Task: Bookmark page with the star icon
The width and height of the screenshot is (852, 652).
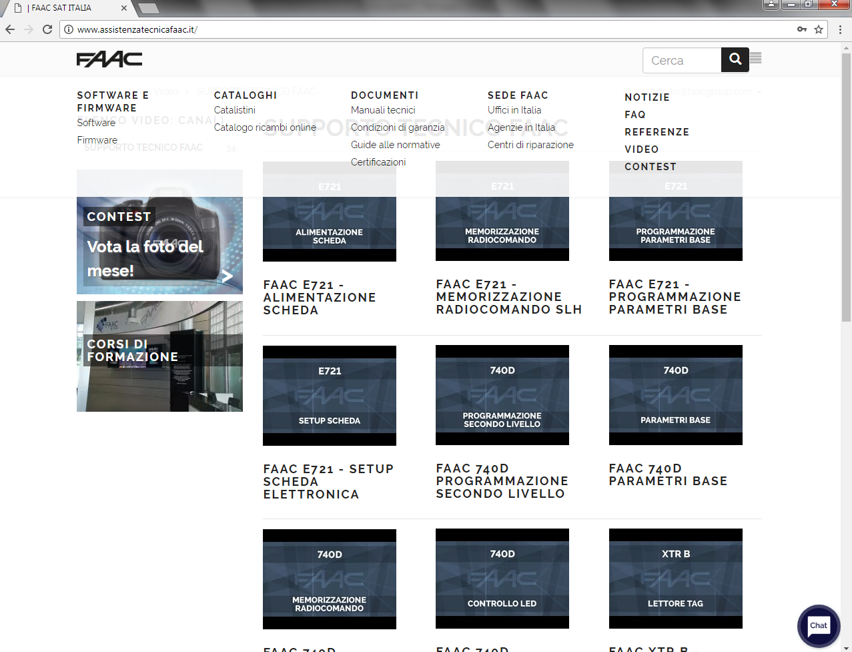Action: (x=819, y=29)
